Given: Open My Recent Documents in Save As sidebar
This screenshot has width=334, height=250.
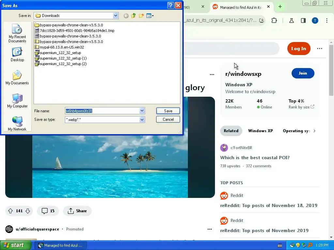Looking at the screenshot, I should 17,34.
